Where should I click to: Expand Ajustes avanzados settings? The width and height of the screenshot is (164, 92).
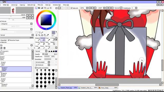(x=36, y=68)
